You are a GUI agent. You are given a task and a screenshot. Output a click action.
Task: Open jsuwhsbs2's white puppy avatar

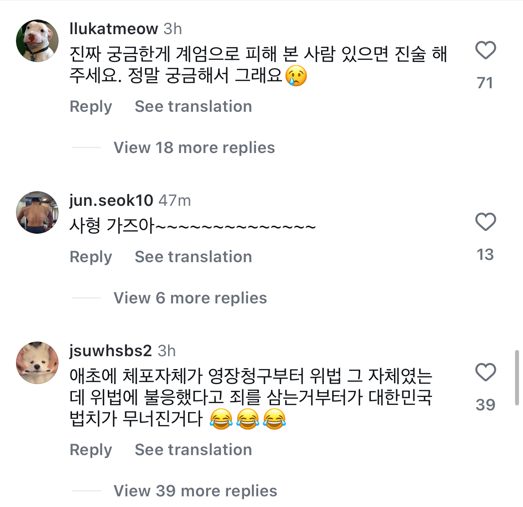pos(37,363)
